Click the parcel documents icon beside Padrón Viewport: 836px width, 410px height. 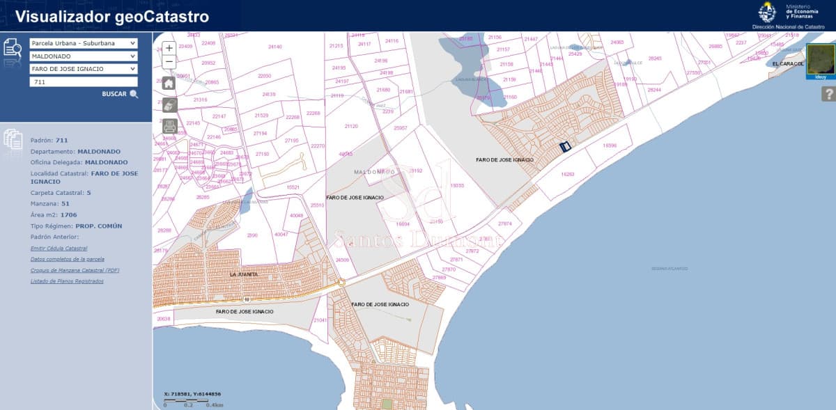pos(13,139)
